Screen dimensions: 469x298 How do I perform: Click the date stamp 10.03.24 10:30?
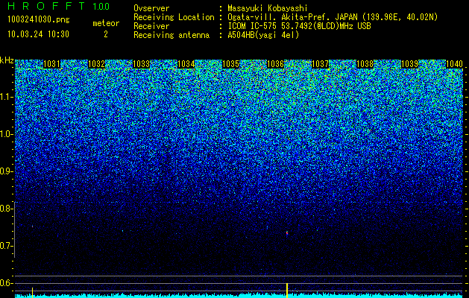pyautogui.click(x=38, y=34)
